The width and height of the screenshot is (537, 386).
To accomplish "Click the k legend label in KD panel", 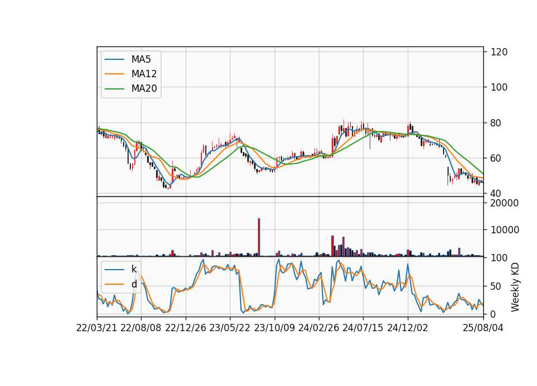I will click(134, 269).
